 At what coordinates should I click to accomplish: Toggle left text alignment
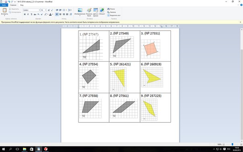[57, 14]
